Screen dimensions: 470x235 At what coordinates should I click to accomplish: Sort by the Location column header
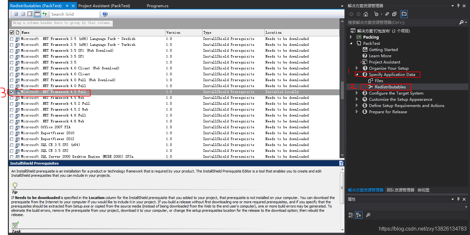pyautogui.click(x=302, y=32)
